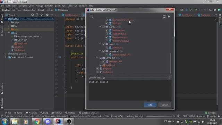This screenshot has width=222, height=125.
Task: Click Git Show History clock icon
Action: coord(200,10)
